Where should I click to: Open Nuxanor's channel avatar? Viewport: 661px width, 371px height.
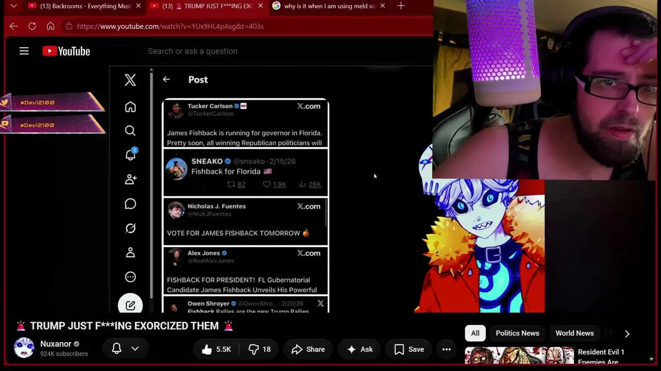(x=24, y=348)
